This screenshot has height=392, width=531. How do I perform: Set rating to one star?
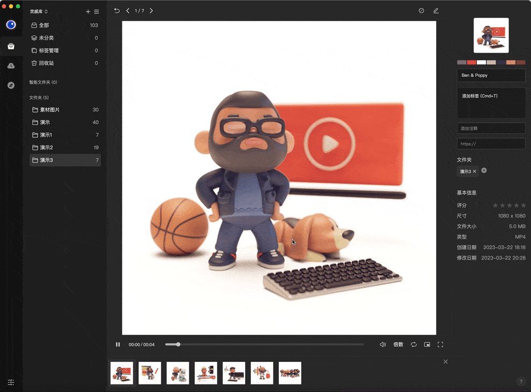pos(496,205)
